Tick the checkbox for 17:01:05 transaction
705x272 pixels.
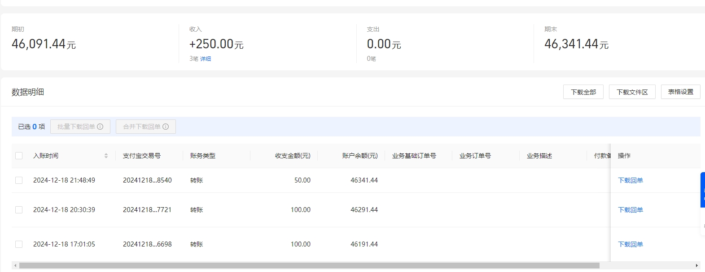point(19,244)
